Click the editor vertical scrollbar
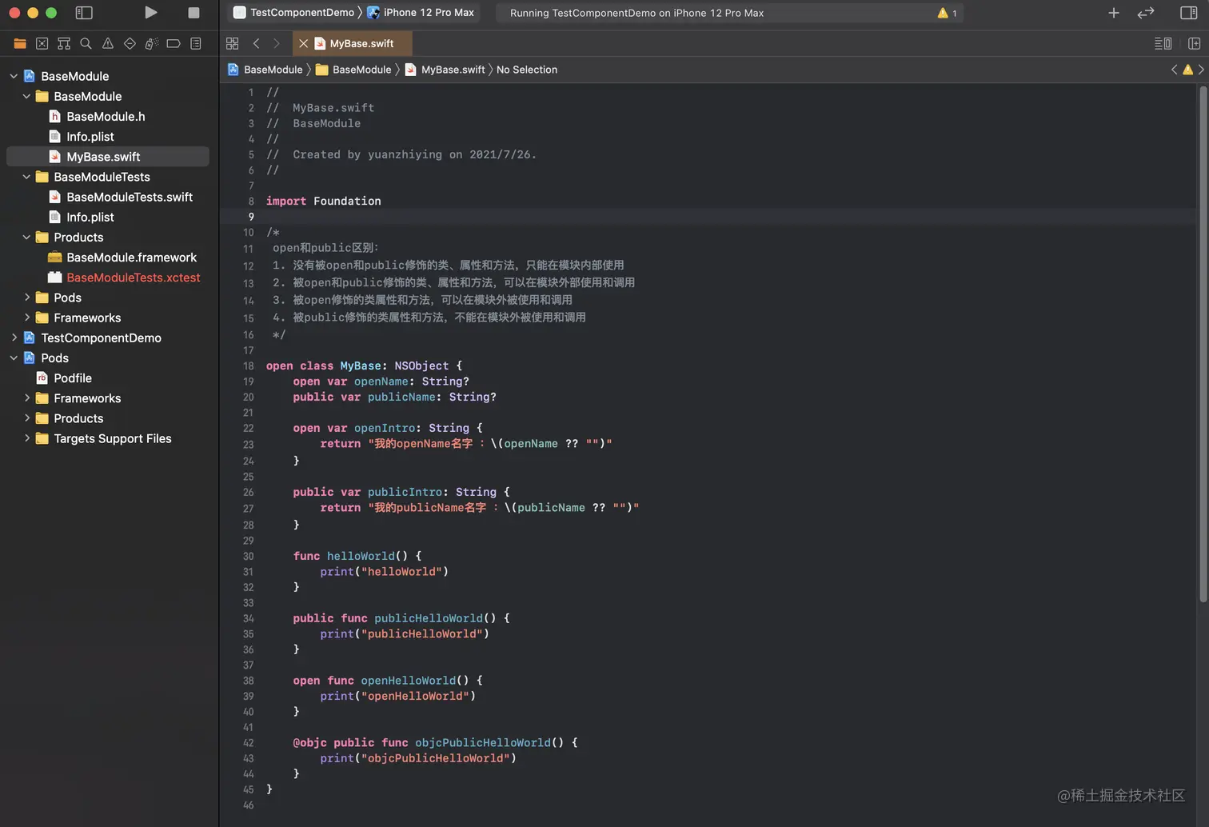Image resolution: width=1209 pixels, height=827 pixels. click(x=1203, y=344)
